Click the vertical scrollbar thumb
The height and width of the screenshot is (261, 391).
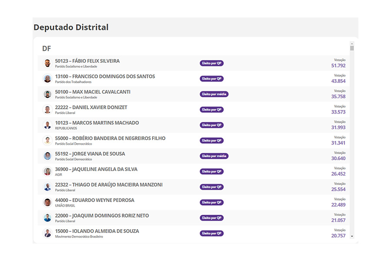point(352,48)
